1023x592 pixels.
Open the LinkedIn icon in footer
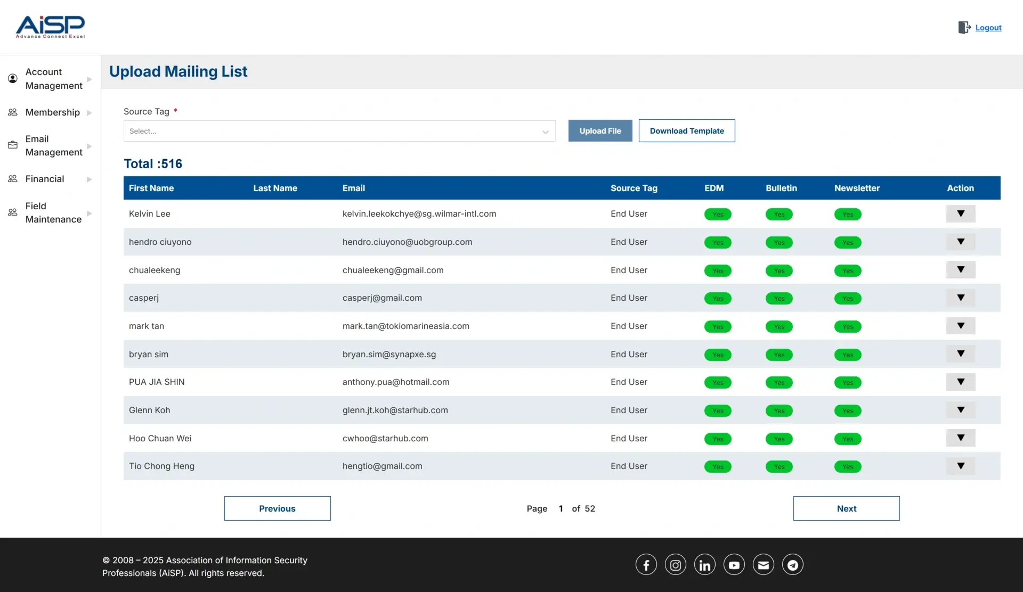point(704,565)
